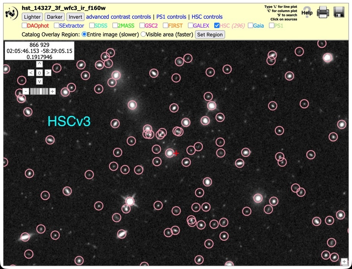Enable the GALEX catalog overlay

pos(190,25)
